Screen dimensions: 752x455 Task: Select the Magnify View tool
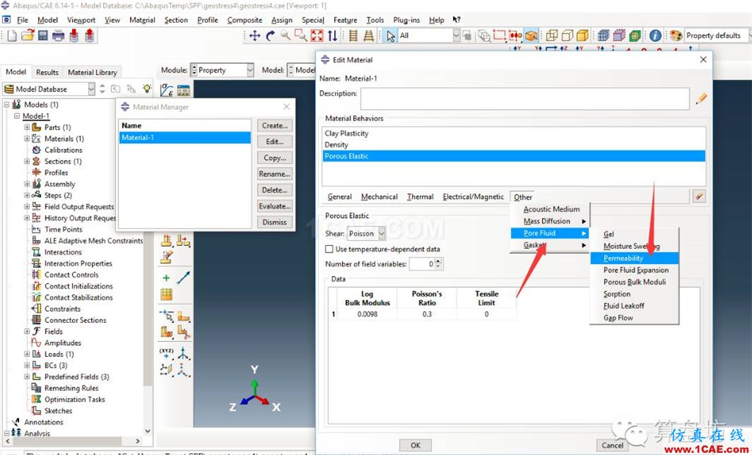[x=286, y=35]
